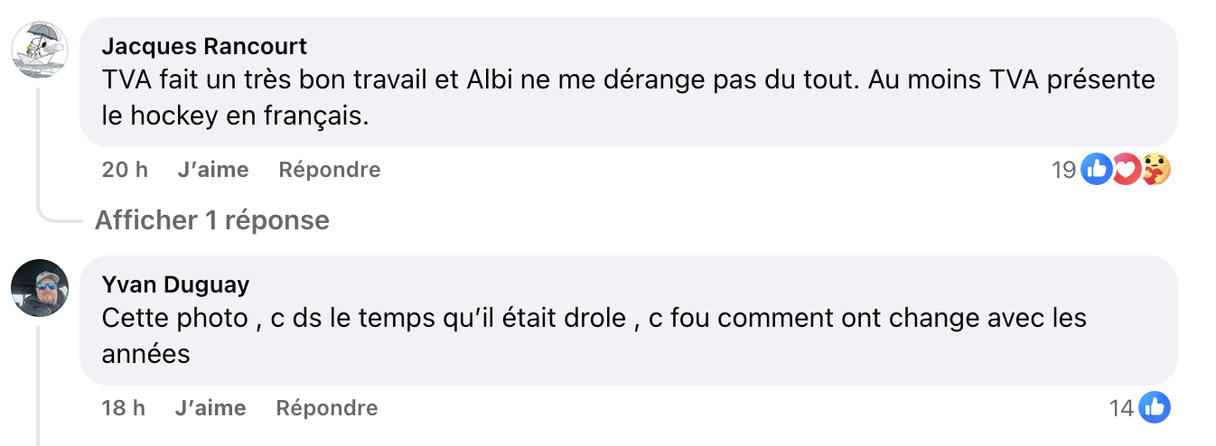Toggle J'aime on Yvan Duguay's comment
This screenshot has height=446, width=1216.
[211, 408]
